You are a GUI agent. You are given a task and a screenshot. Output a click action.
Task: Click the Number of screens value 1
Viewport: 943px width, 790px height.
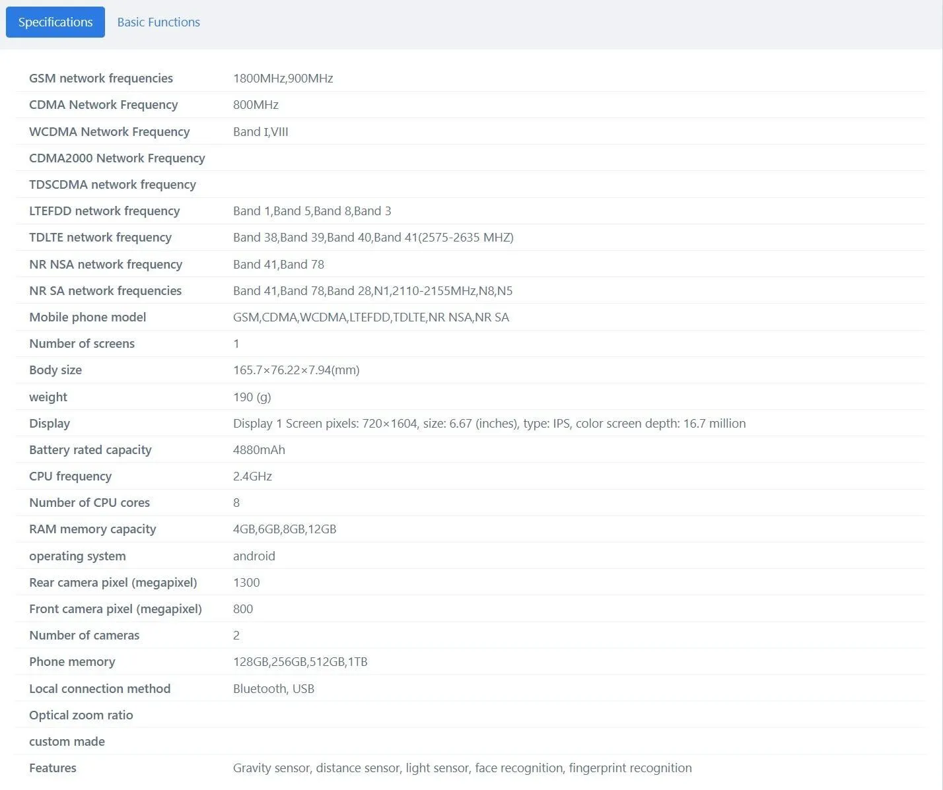click(236, 343)
